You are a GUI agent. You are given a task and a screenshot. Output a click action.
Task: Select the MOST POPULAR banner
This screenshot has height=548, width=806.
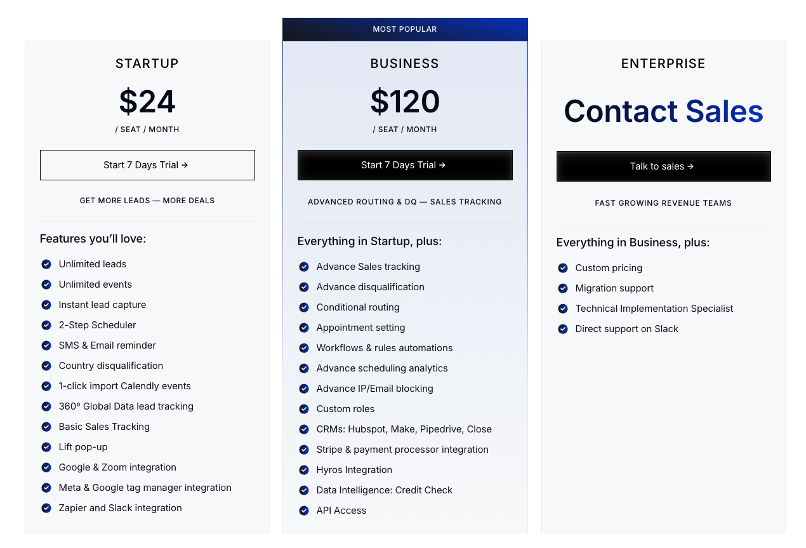(405, 29)
